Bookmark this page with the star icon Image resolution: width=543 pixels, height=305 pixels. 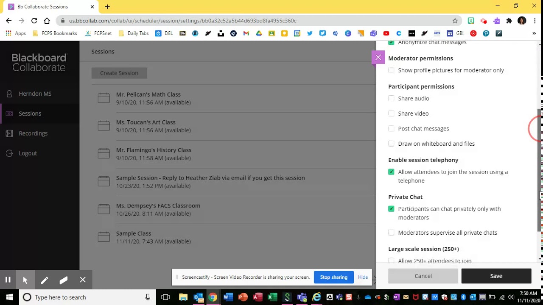point(455,20)
